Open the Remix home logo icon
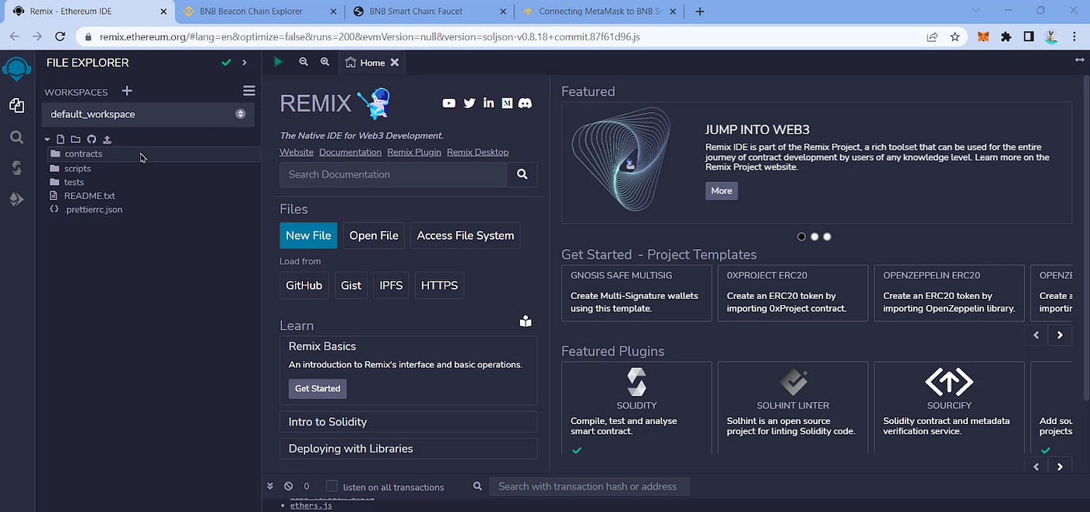The image size is (1090, 512). (16, 69)
